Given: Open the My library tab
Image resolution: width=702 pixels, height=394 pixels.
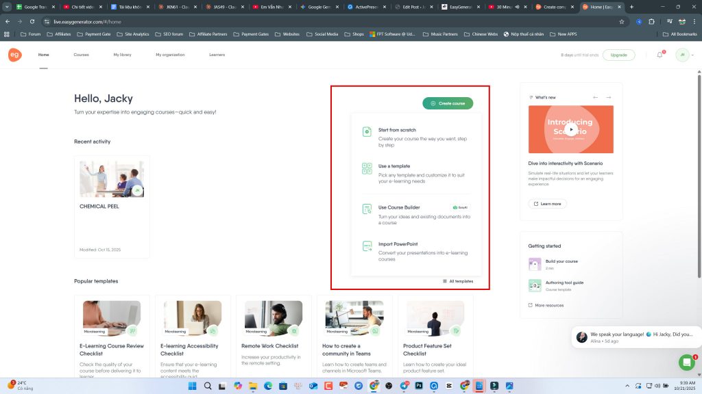Looking at the screenshot, I should tap(122, 55).
